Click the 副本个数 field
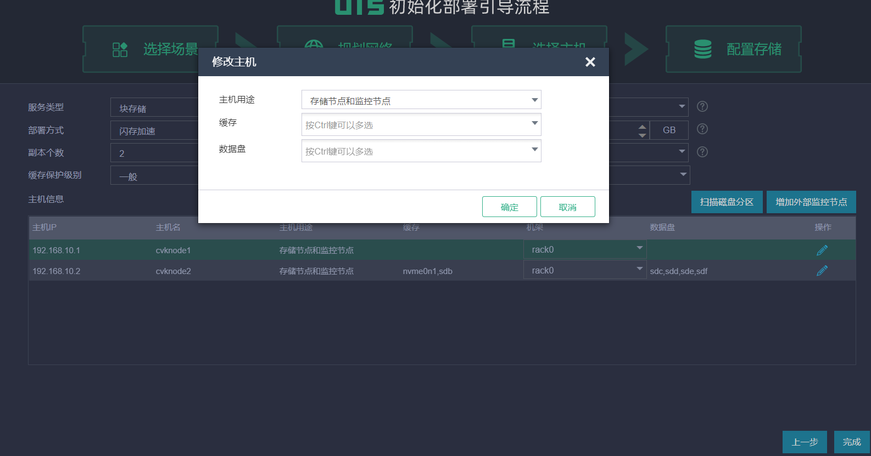 (155, 153)
